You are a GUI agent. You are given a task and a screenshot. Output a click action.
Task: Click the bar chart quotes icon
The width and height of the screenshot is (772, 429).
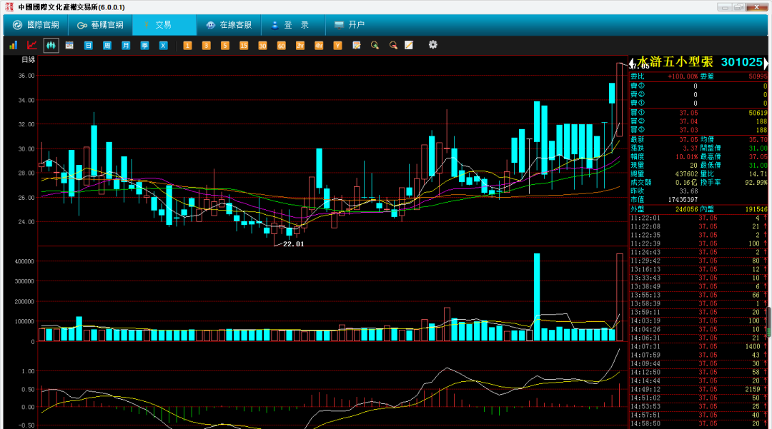[14, 45]
